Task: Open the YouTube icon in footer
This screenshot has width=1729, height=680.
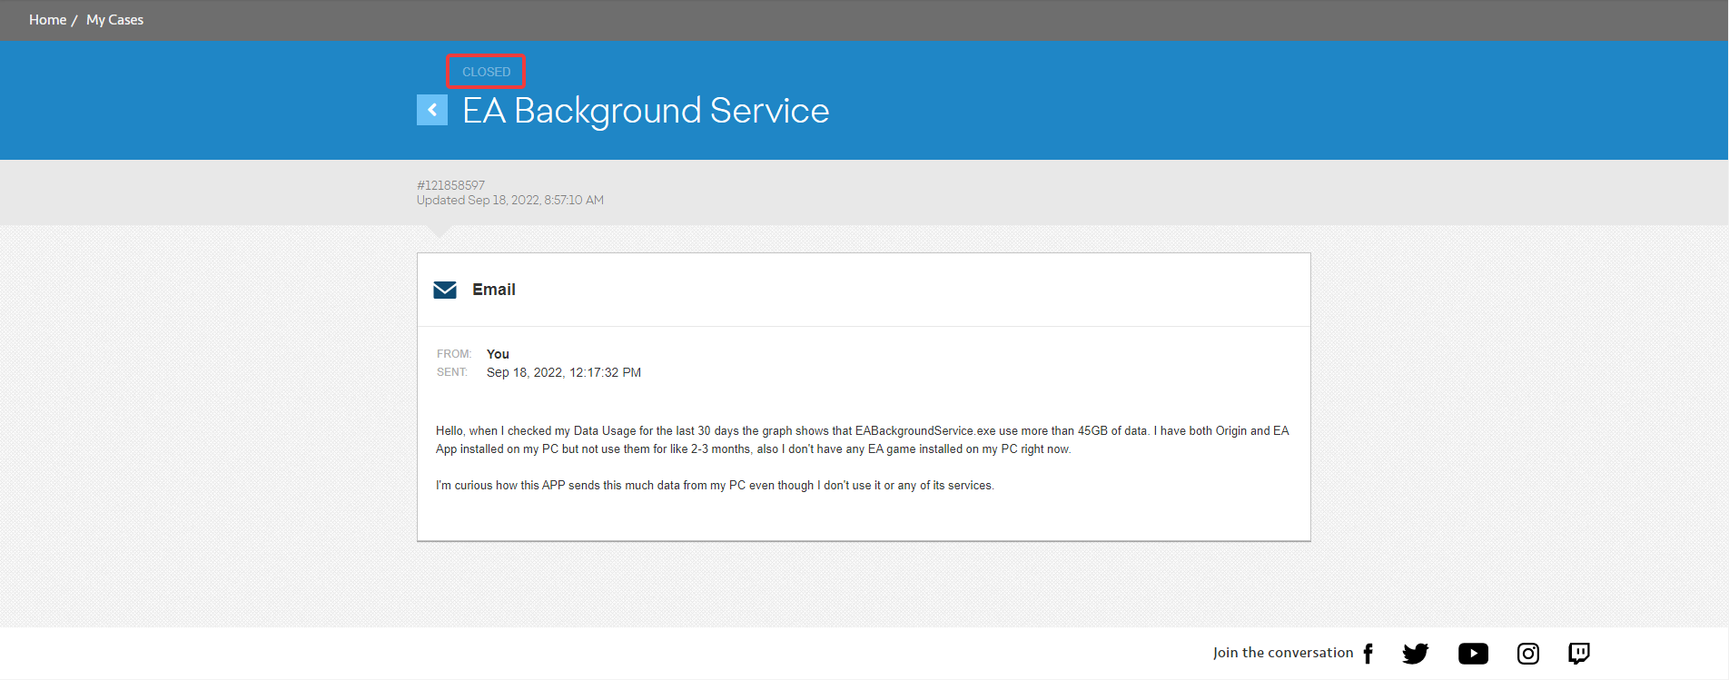Action: 1473,653
